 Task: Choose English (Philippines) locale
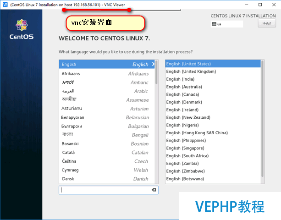(x=213, y=140)
